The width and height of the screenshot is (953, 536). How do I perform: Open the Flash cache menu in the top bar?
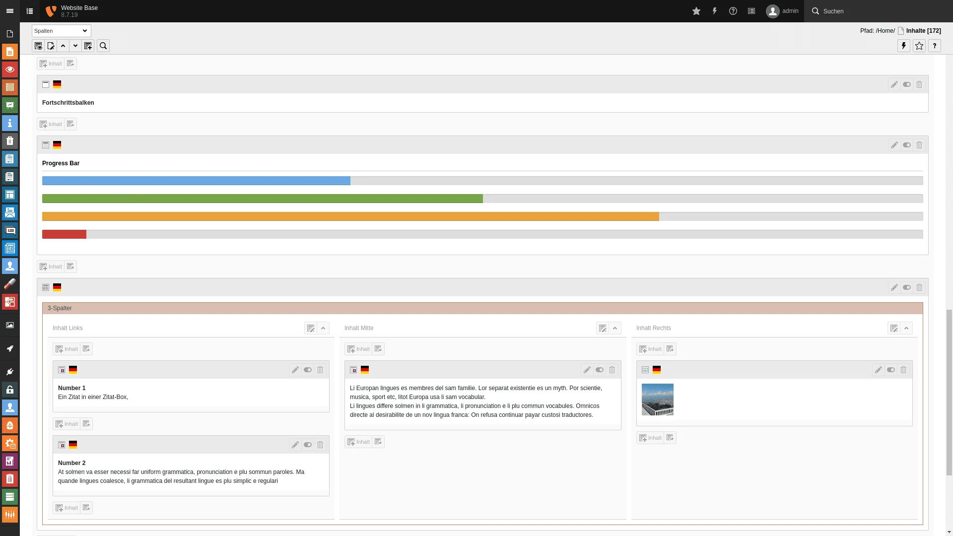pyautogui.click(x=715, y=10)
